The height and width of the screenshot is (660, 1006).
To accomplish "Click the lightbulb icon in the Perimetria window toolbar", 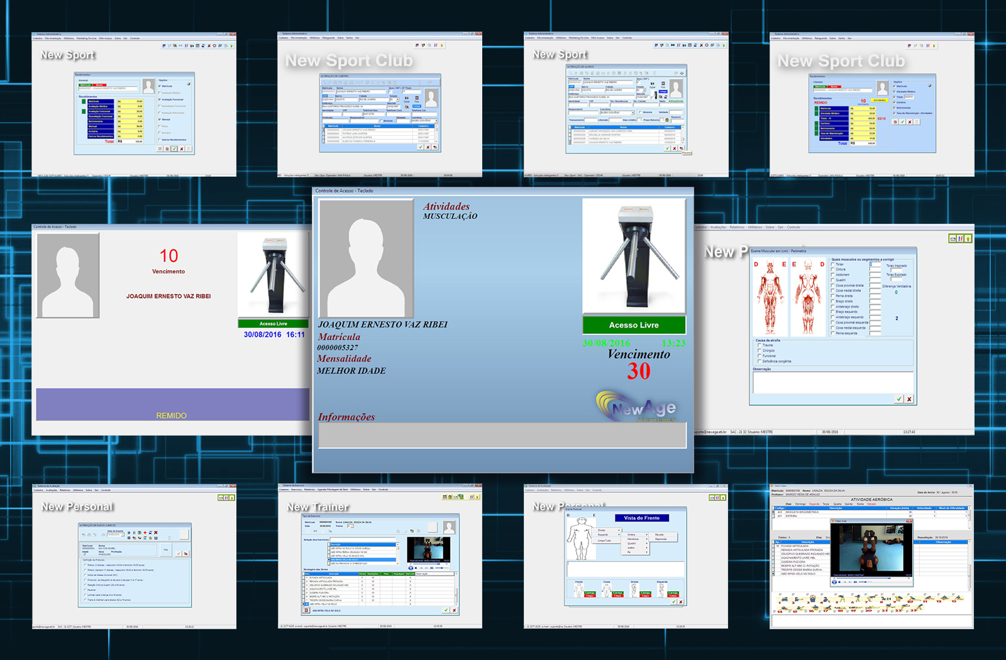I will click(x=968, y=239).
